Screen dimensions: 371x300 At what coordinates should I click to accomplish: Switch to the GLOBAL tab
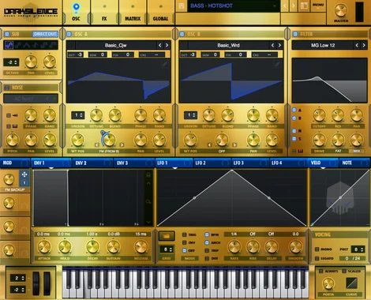(160, 12)
